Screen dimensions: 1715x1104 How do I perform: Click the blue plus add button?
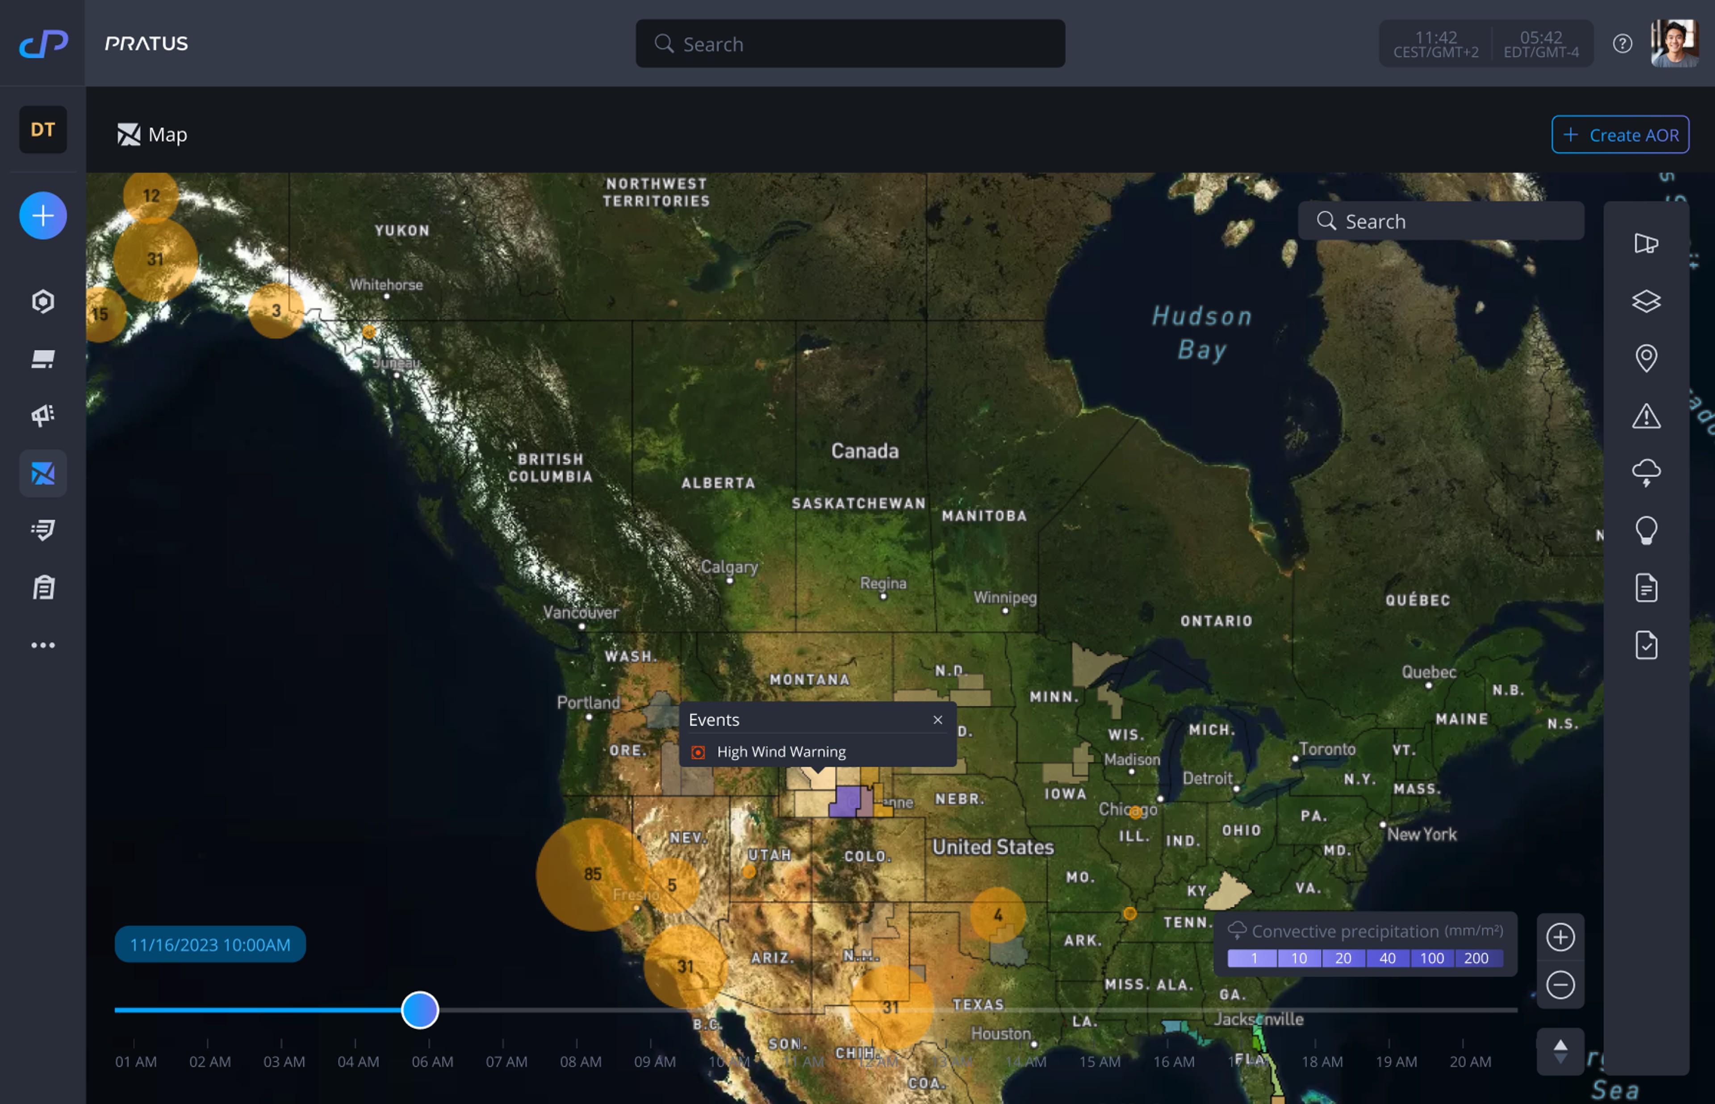click(43, 216)
